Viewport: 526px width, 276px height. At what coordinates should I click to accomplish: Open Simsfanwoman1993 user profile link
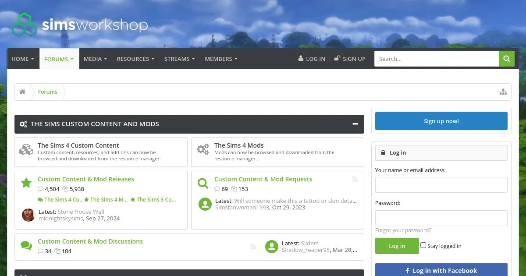tap(242, 207)
